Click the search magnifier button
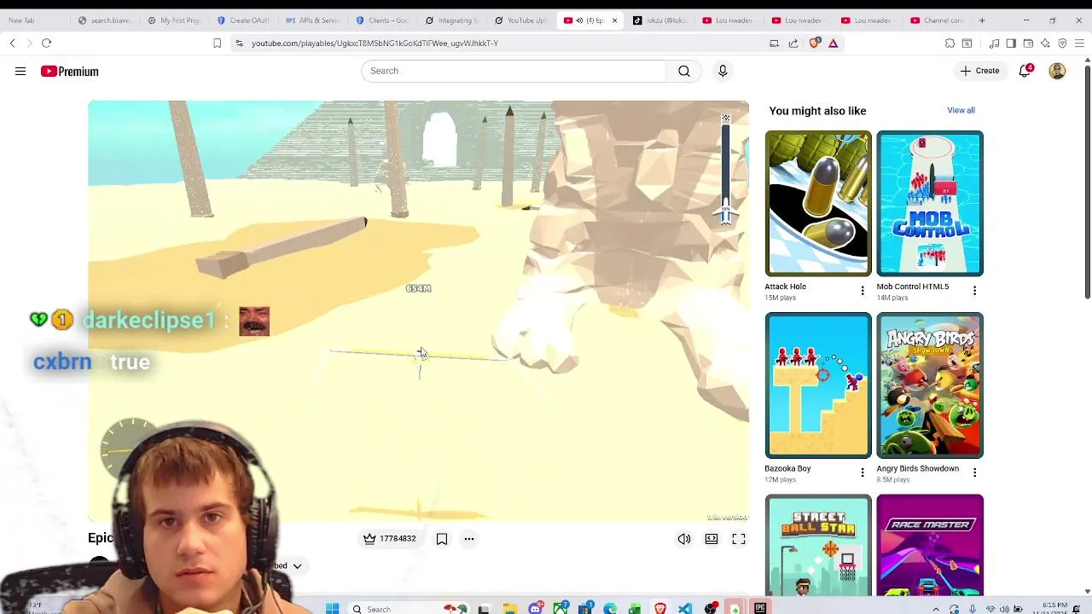1092x614 pixels. (684, 71)
